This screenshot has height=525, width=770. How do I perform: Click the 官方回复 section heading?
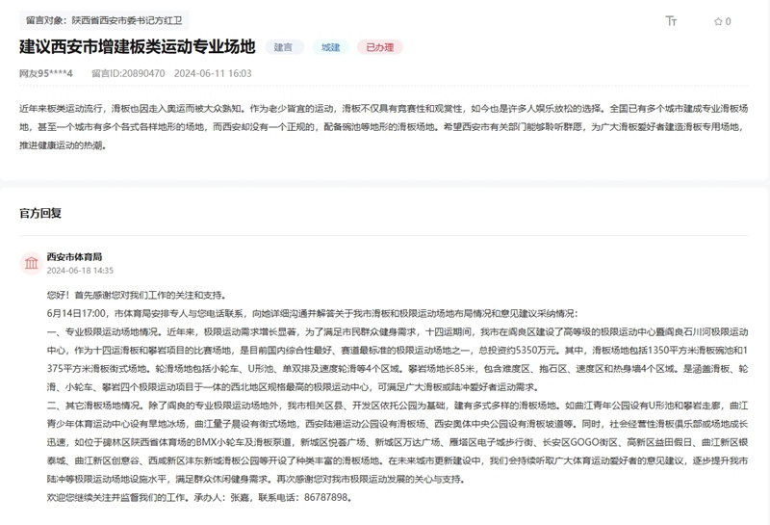point(40,213)
